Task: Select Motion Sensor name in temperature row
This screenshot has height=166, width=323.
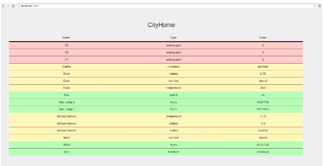Action: 66,117
